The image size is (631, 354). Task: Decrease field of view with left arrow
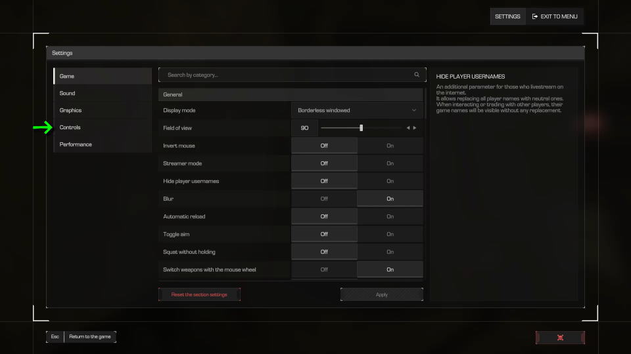click(408, 128)
